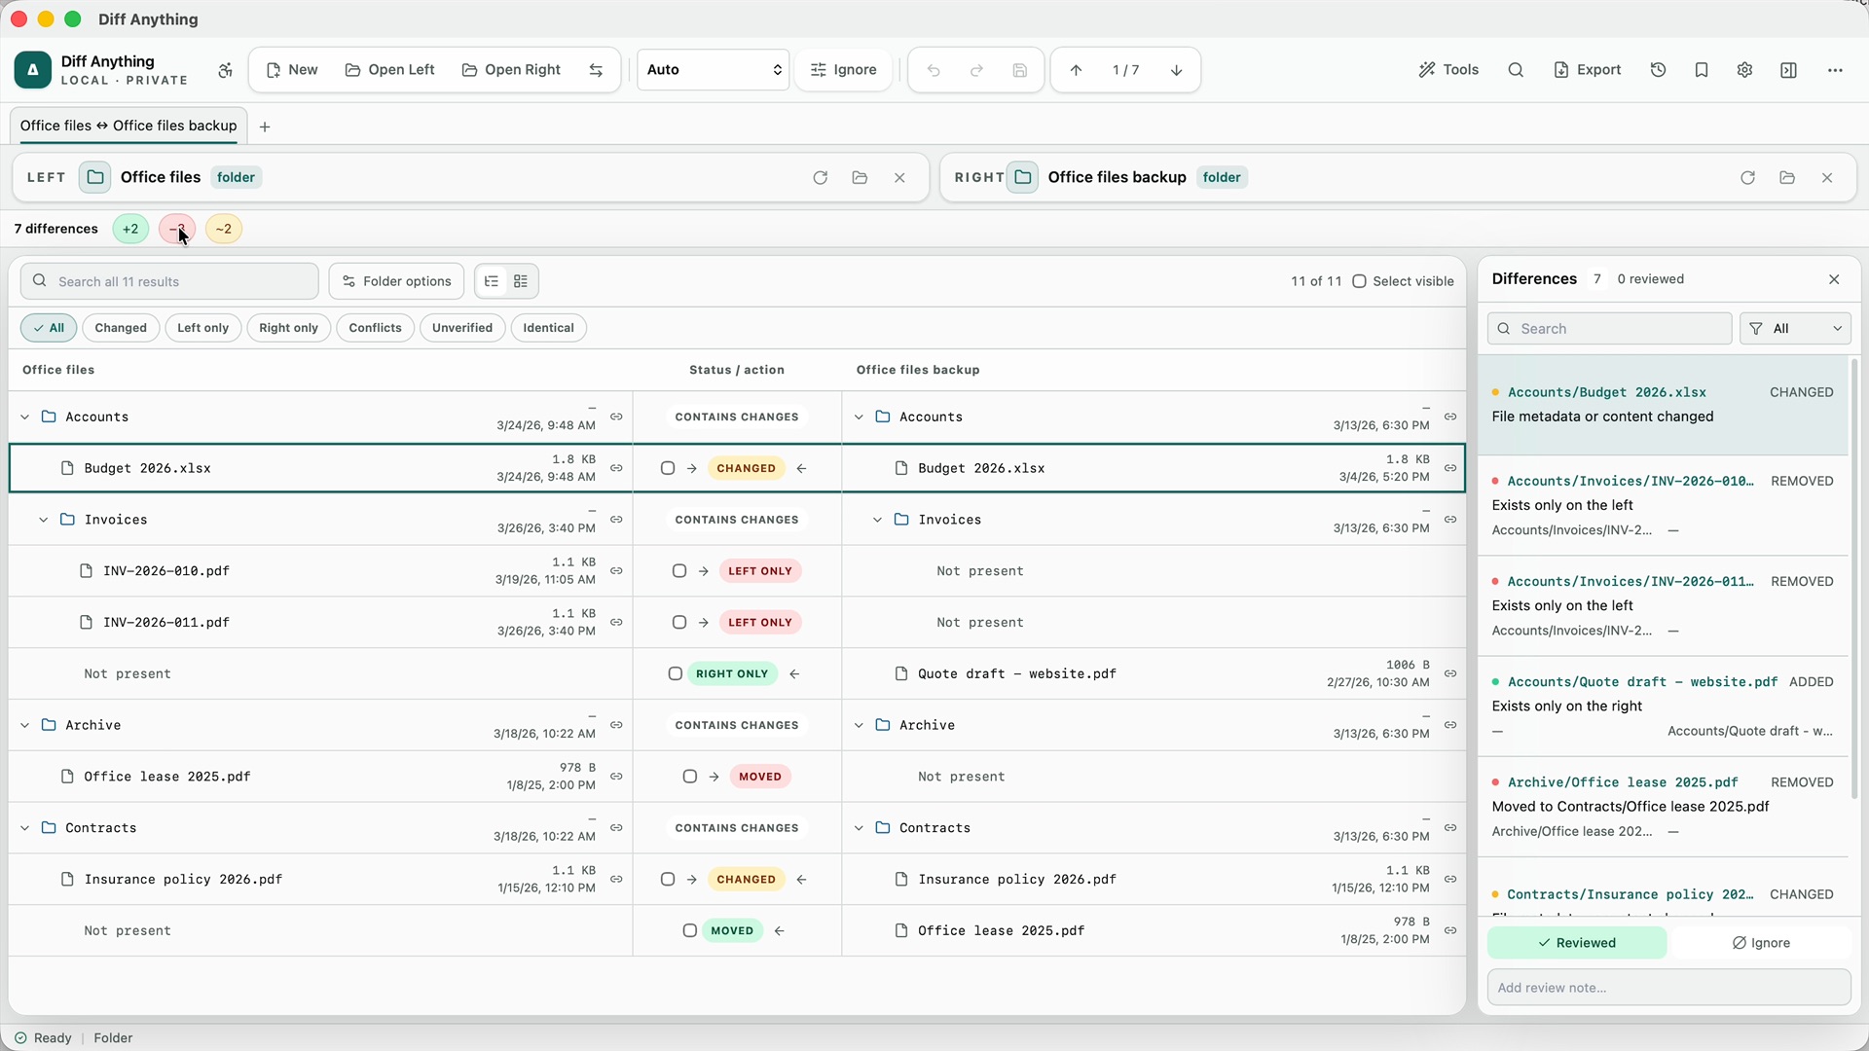The width and height of the screenshot is (1869, 1051).
Task: Check the Select visible checkbox
Action: pyautogui.click(x=1359, y=281)
